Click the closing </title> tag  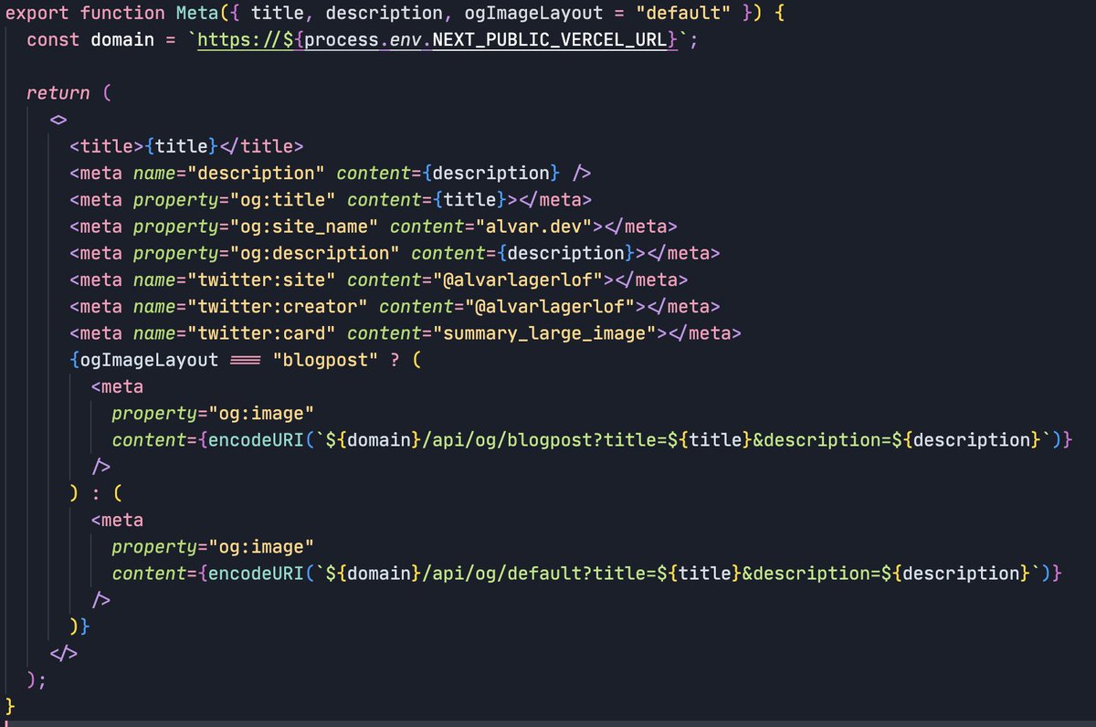coord(260,146)
